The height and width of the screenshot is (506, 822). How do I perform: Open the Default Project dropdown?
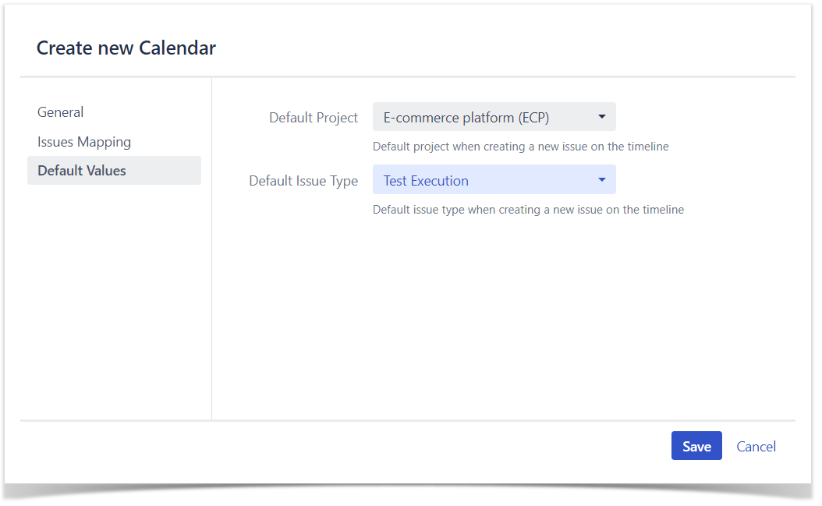pos(494,117)
